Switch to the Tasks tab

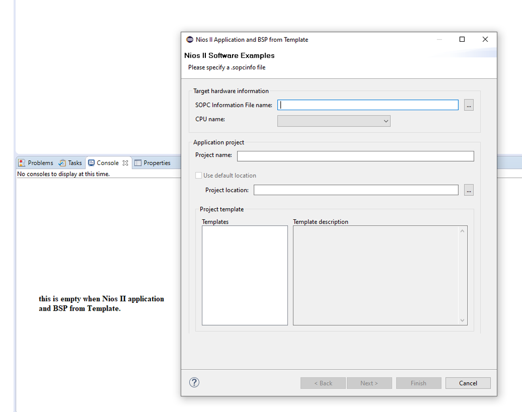70,163
